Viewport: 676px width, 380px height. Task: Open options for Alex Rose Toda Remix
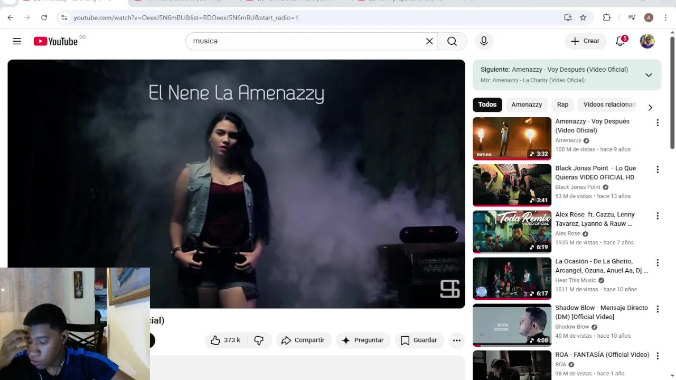tap(658, 216)
